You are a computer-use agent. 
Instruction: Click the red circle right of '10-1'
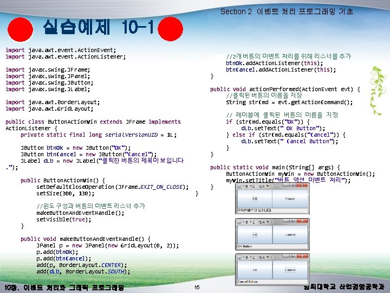171,29
